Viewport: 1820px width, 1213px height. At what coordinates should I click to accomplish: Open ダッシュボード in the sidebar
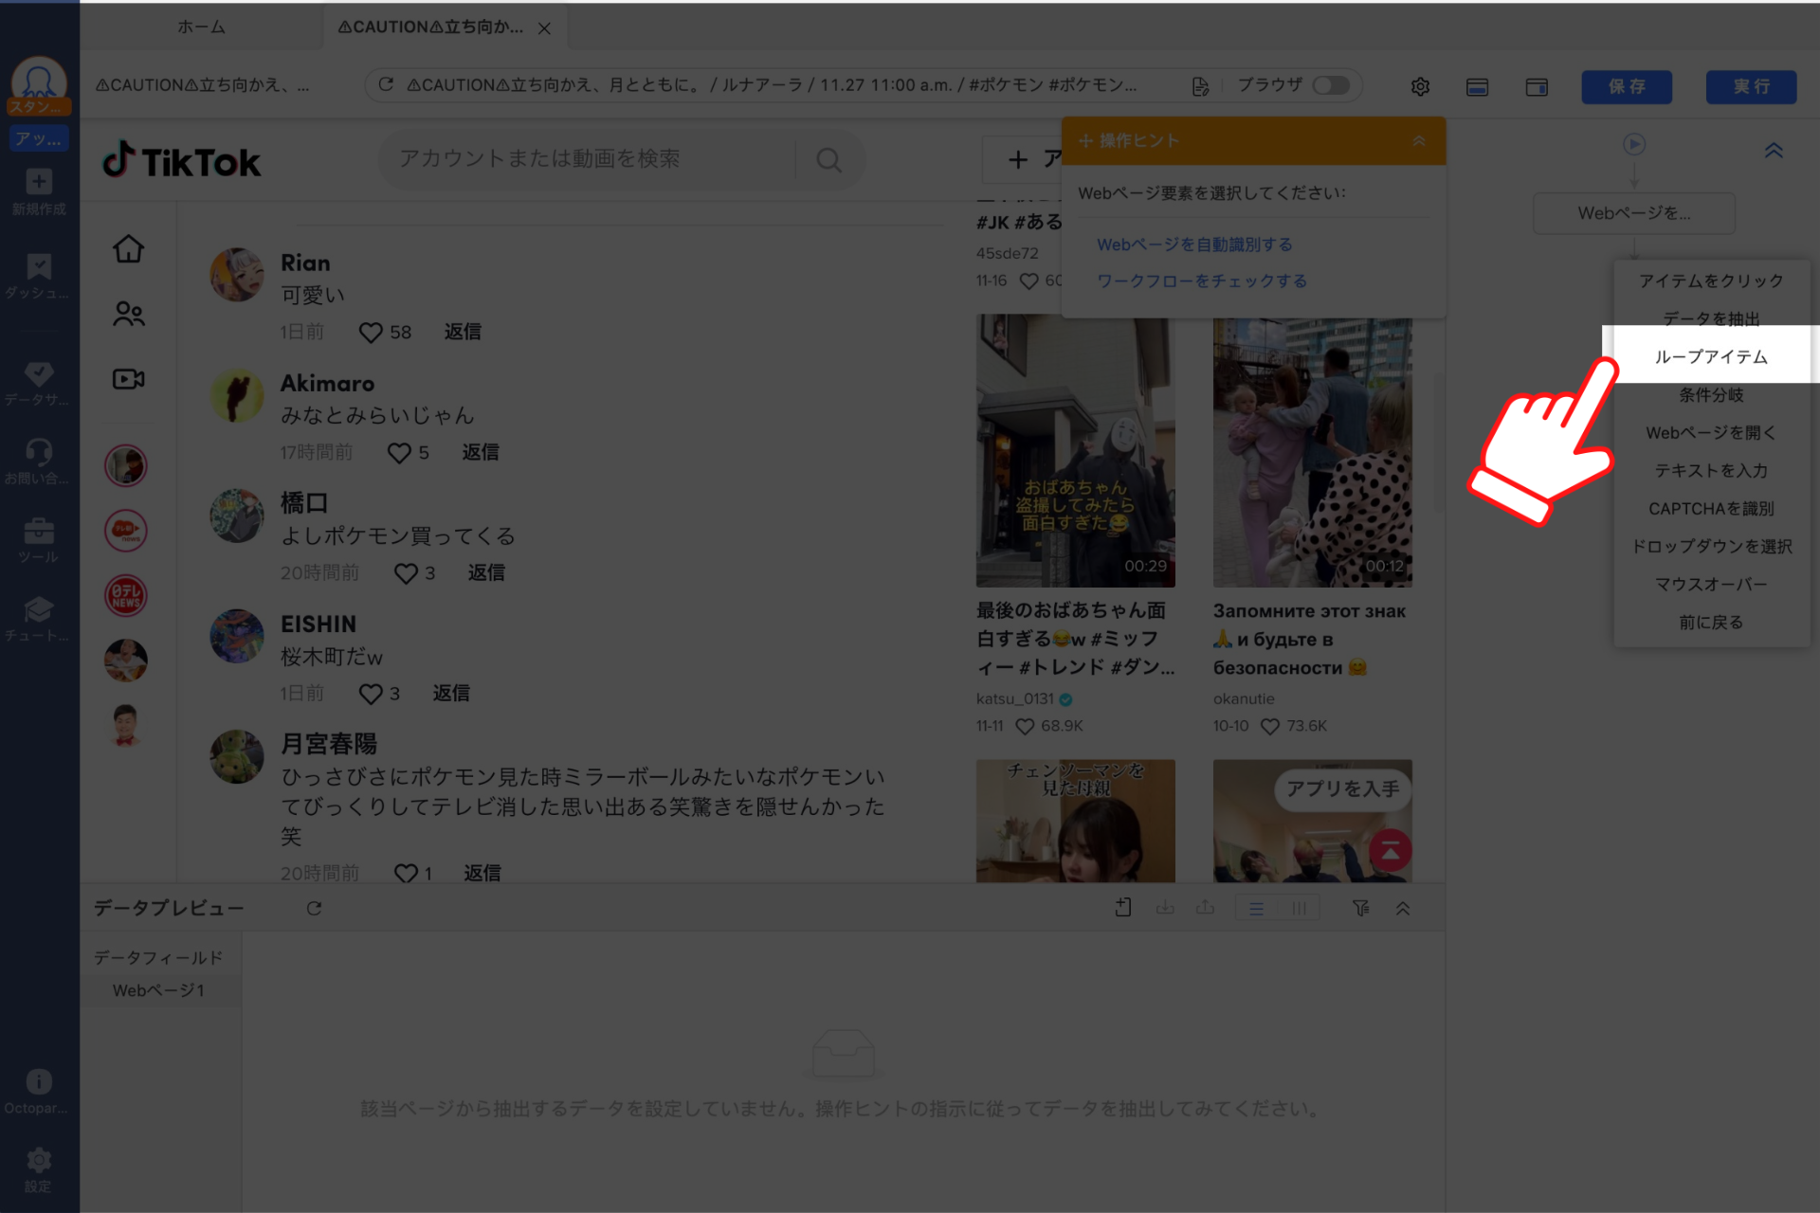tap(39, 276)
